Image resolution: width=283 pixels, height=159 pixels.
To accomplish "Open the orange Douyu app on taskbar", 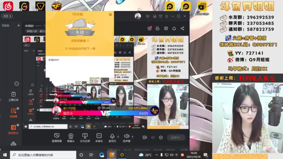I will 112,155.
